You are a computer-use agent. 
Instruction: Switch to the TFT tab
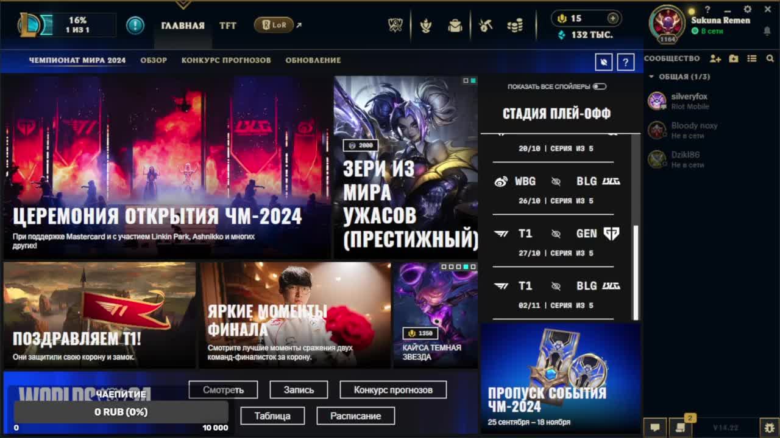pyautogui.click(x=228, y=26)
